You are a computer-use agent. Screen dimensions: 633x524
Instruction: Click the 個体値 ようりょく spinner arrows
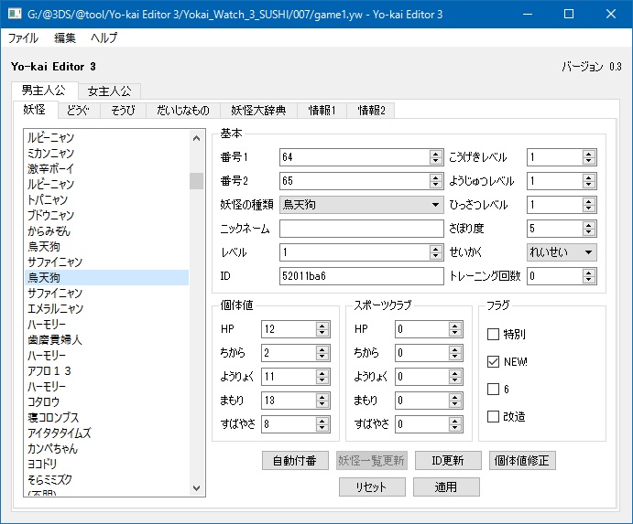coord(322,377)
